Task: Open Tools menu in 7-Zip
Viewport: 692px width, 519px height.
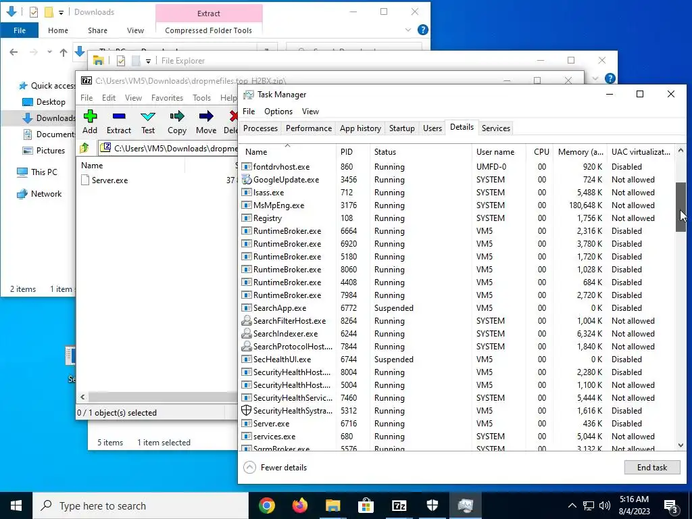Action: [201, 97]
